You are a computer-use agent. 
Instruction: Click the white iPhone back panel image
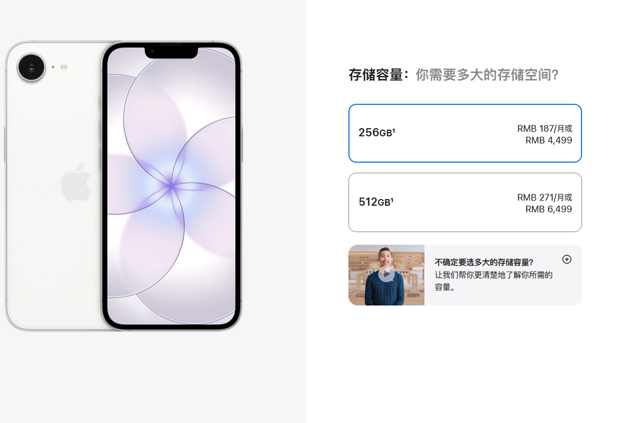(x=53, y=186)
